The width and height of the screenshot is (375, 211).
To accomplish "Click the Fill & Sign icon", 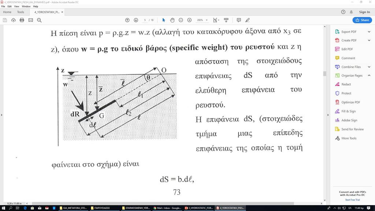I will pos(337,111).
